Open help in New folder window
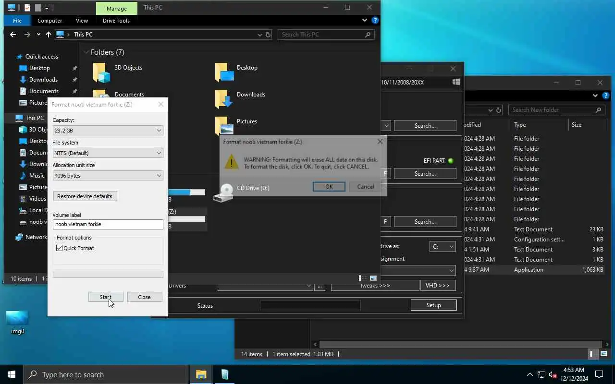This screenshot has height=384, width=615. click(x=606, y=96)
